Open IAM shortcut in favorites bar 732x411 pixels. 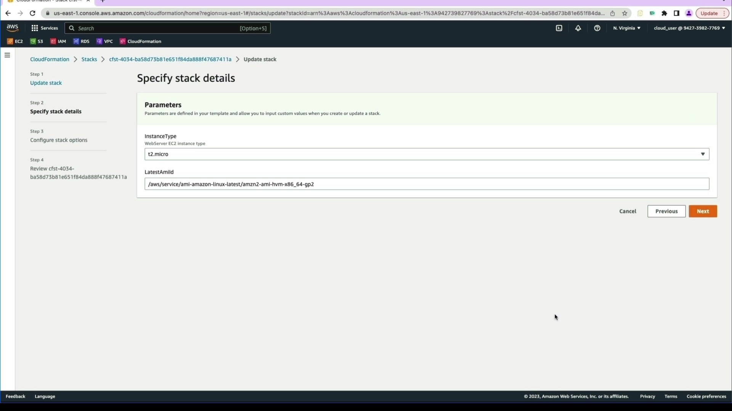pos(58,41)
